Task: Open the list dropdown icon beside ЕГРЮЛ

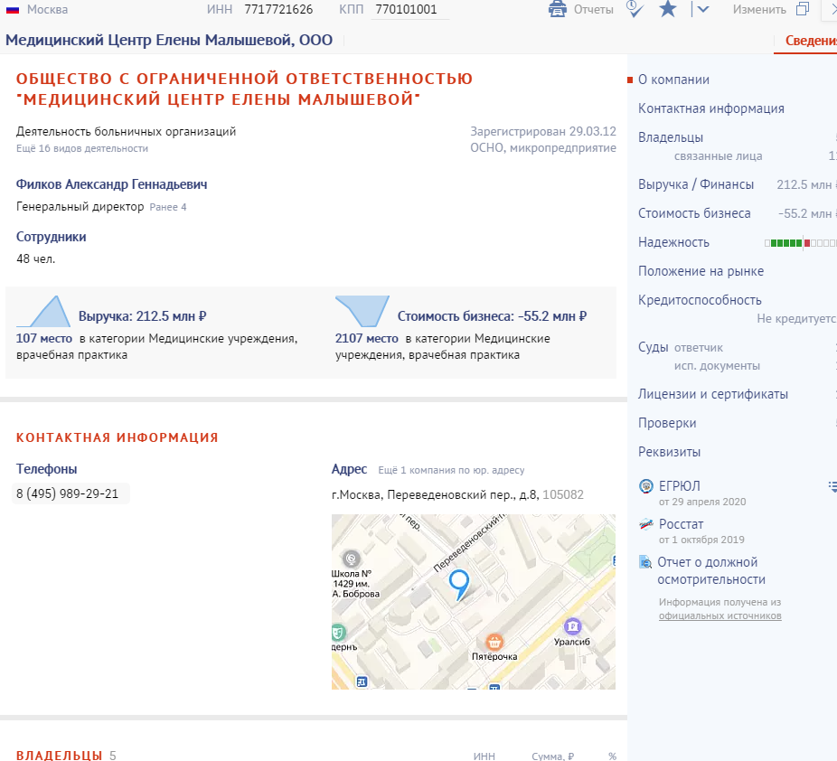Action: 832,486
